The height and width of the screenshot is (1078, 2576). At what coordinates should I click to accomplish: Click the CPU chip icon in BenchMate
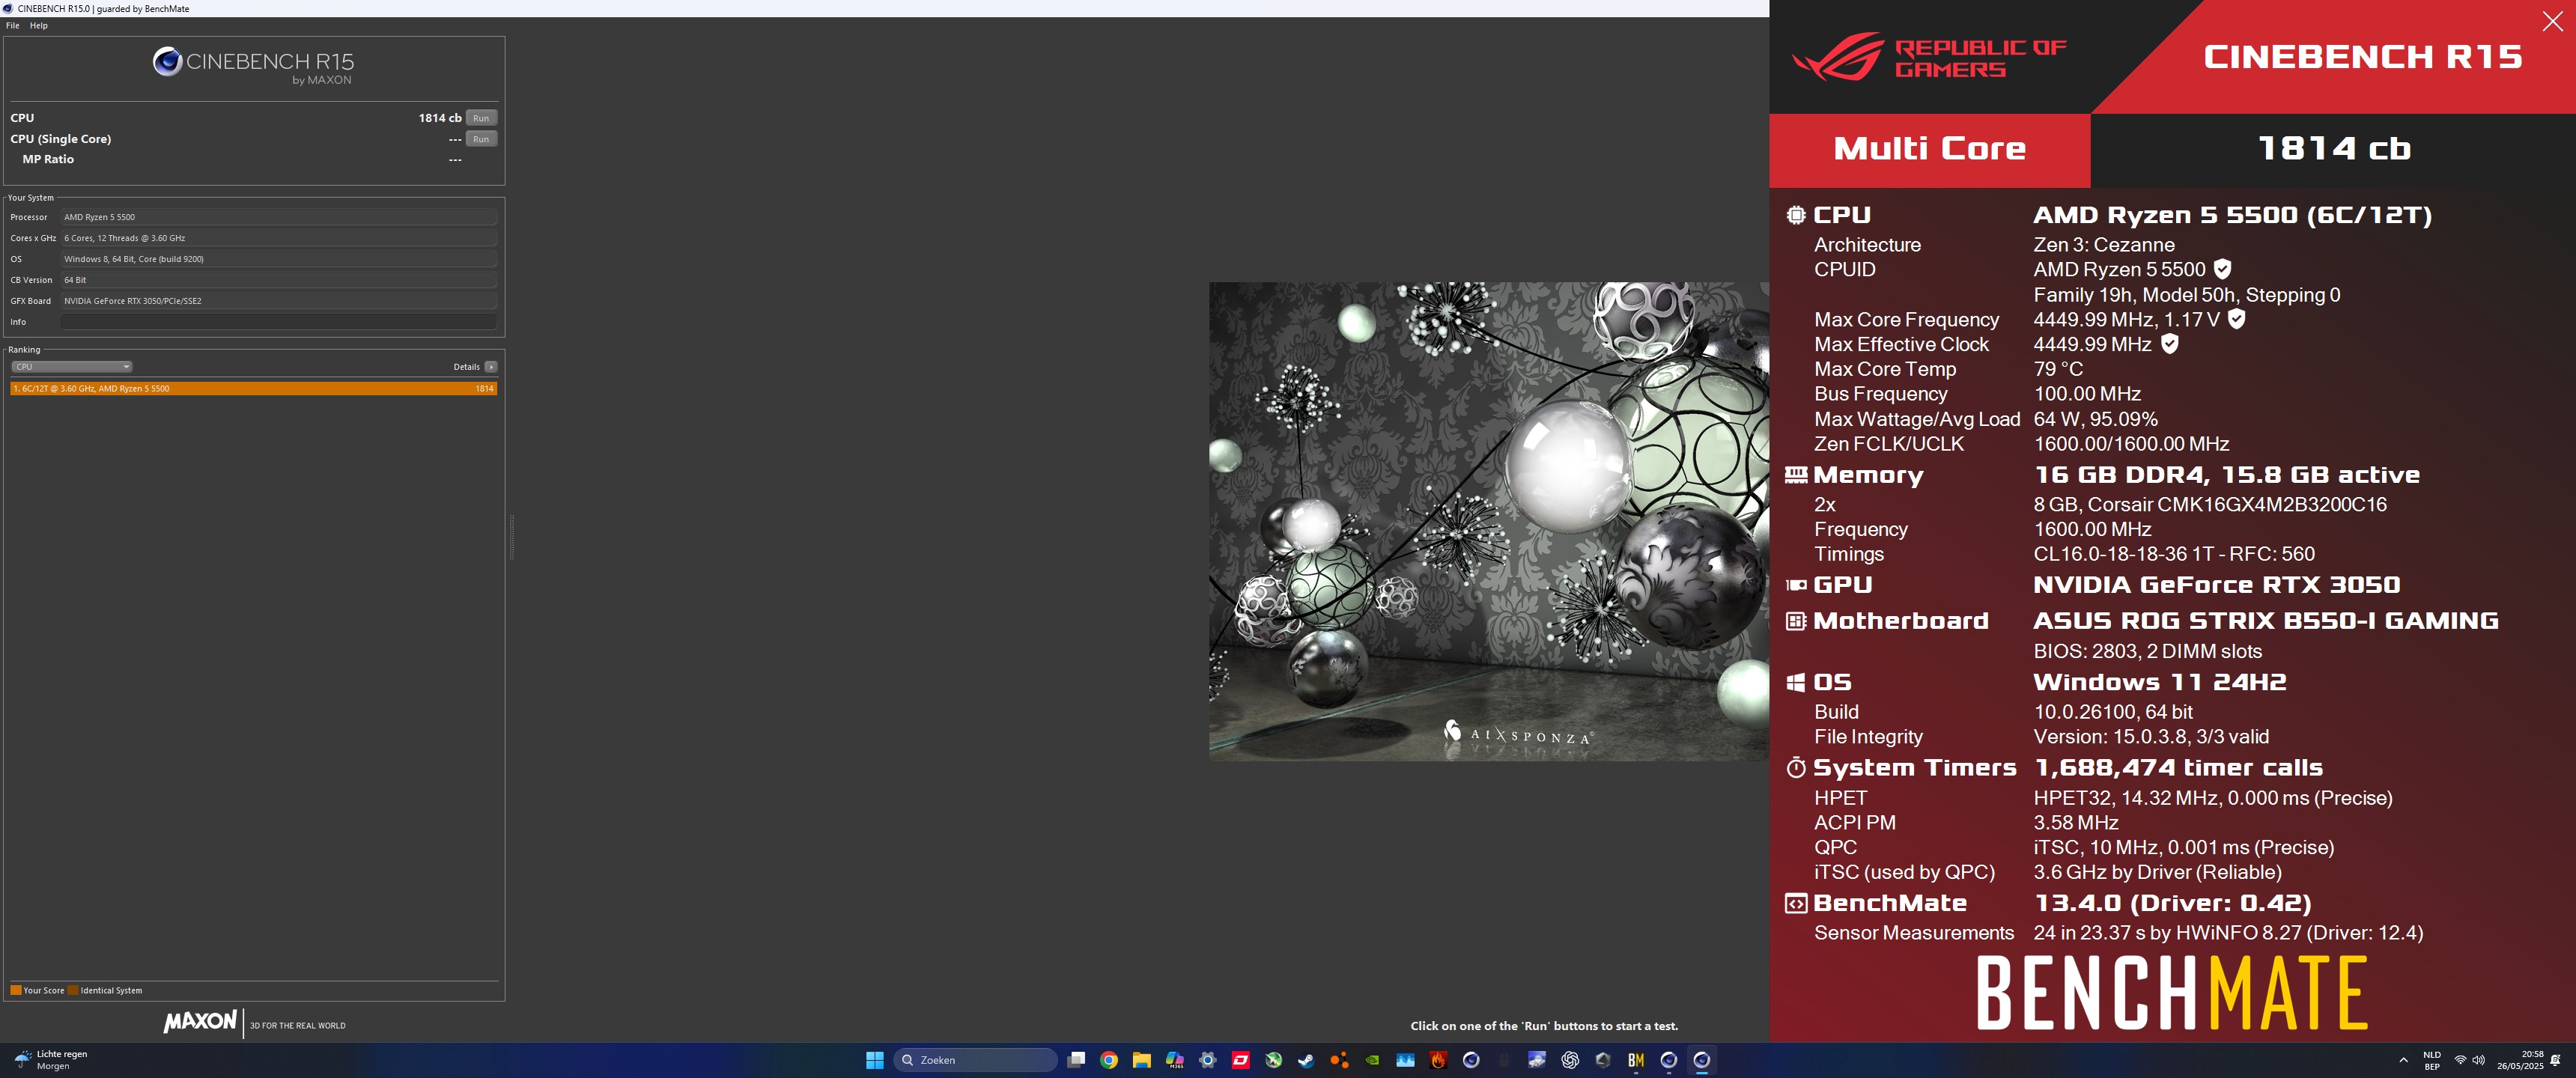(x=1796, y=215)
